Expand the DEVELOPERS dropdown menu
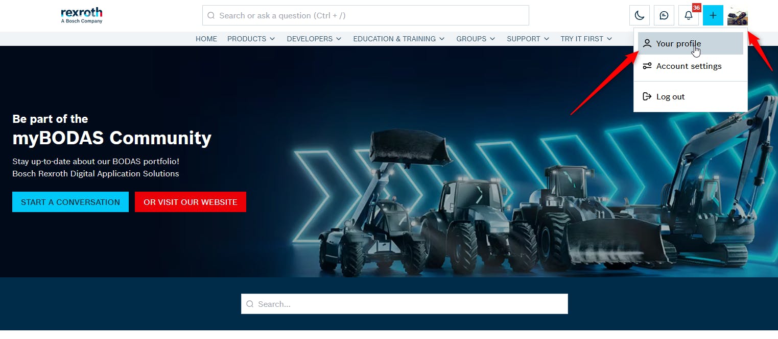This screenshot has width=778, height=339. 314,39
